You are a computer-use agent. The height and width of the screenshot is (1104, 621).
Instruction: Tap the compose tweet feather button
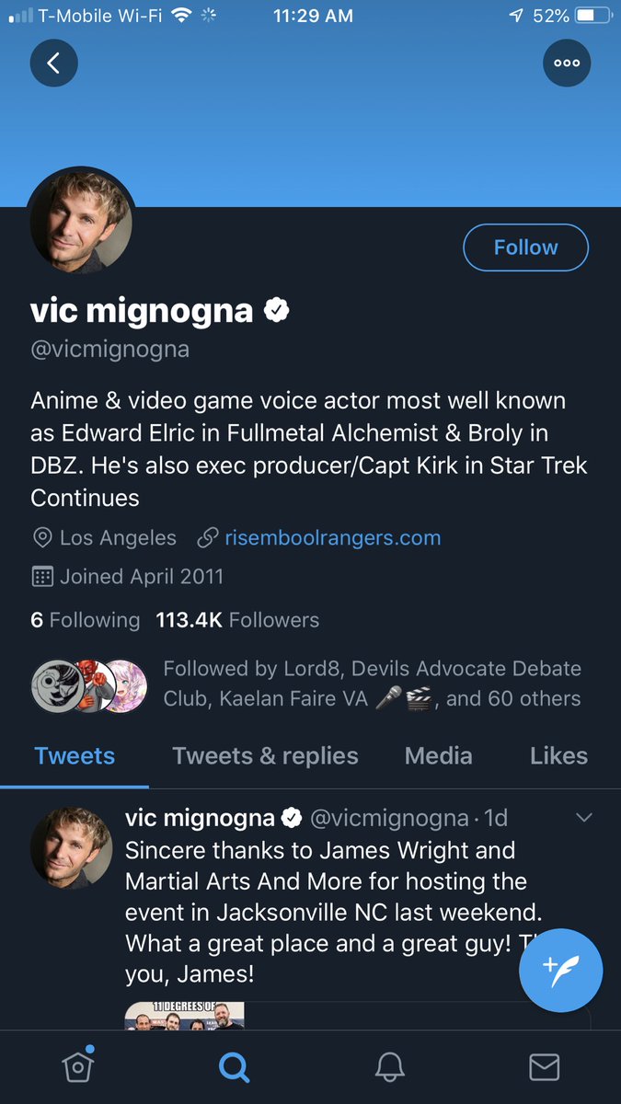coord(561,970)
